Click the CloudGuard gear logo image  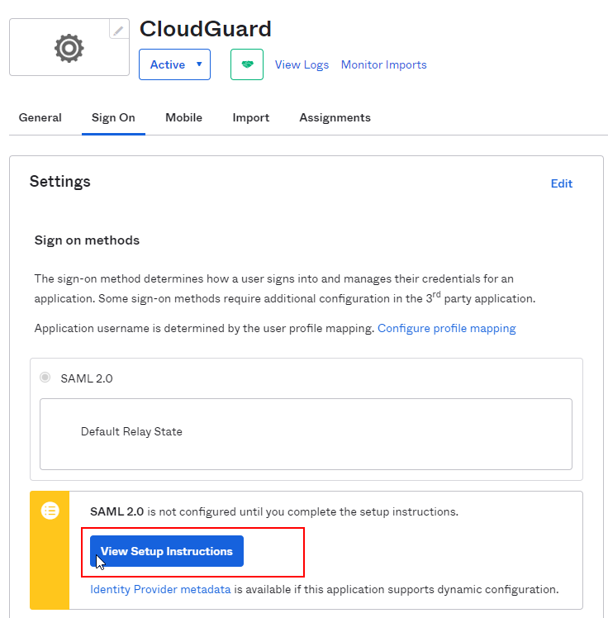pyautogui.click(x=69, y=48)
